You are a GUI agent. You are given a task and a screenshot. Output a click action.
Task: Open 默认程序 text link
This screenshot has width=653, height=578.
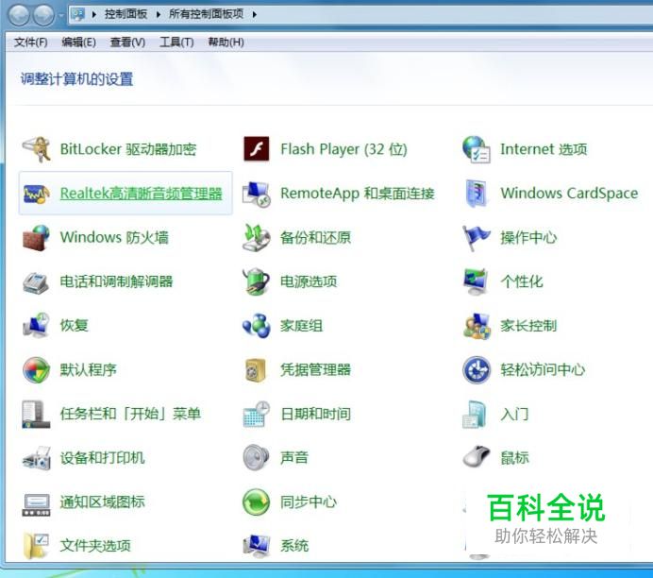[x=89, y=369]
